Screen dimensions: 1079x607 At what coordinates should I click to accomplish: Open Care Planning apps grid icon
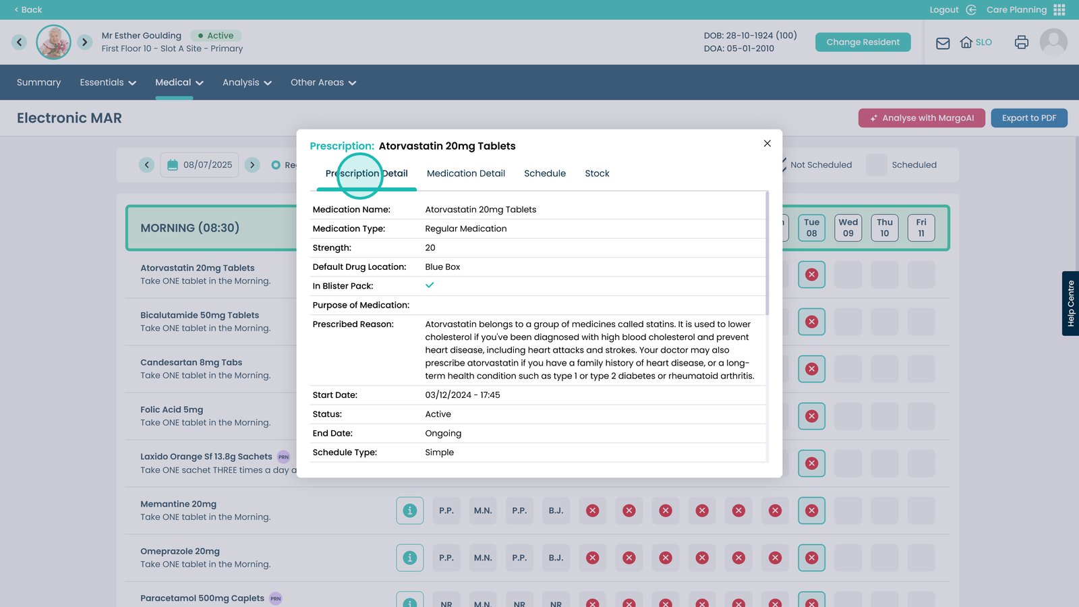(1059, 10)
